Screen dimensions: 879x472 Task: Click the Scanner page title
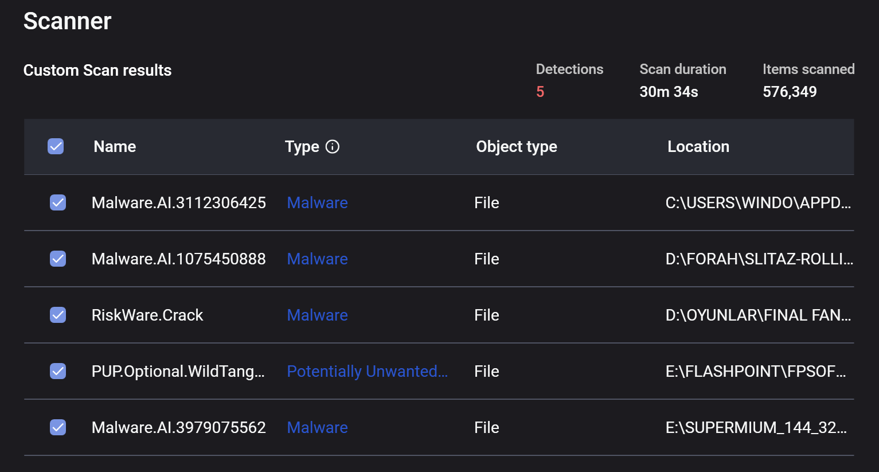click(x=67, y=21)
